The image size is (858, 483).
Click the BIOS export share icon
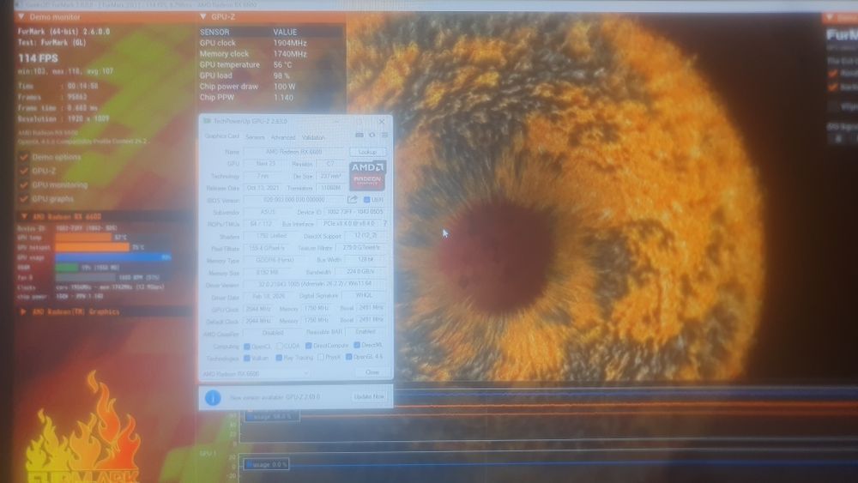[353, 200]
